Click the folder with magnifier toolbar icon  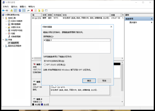[x=43, y=10]
